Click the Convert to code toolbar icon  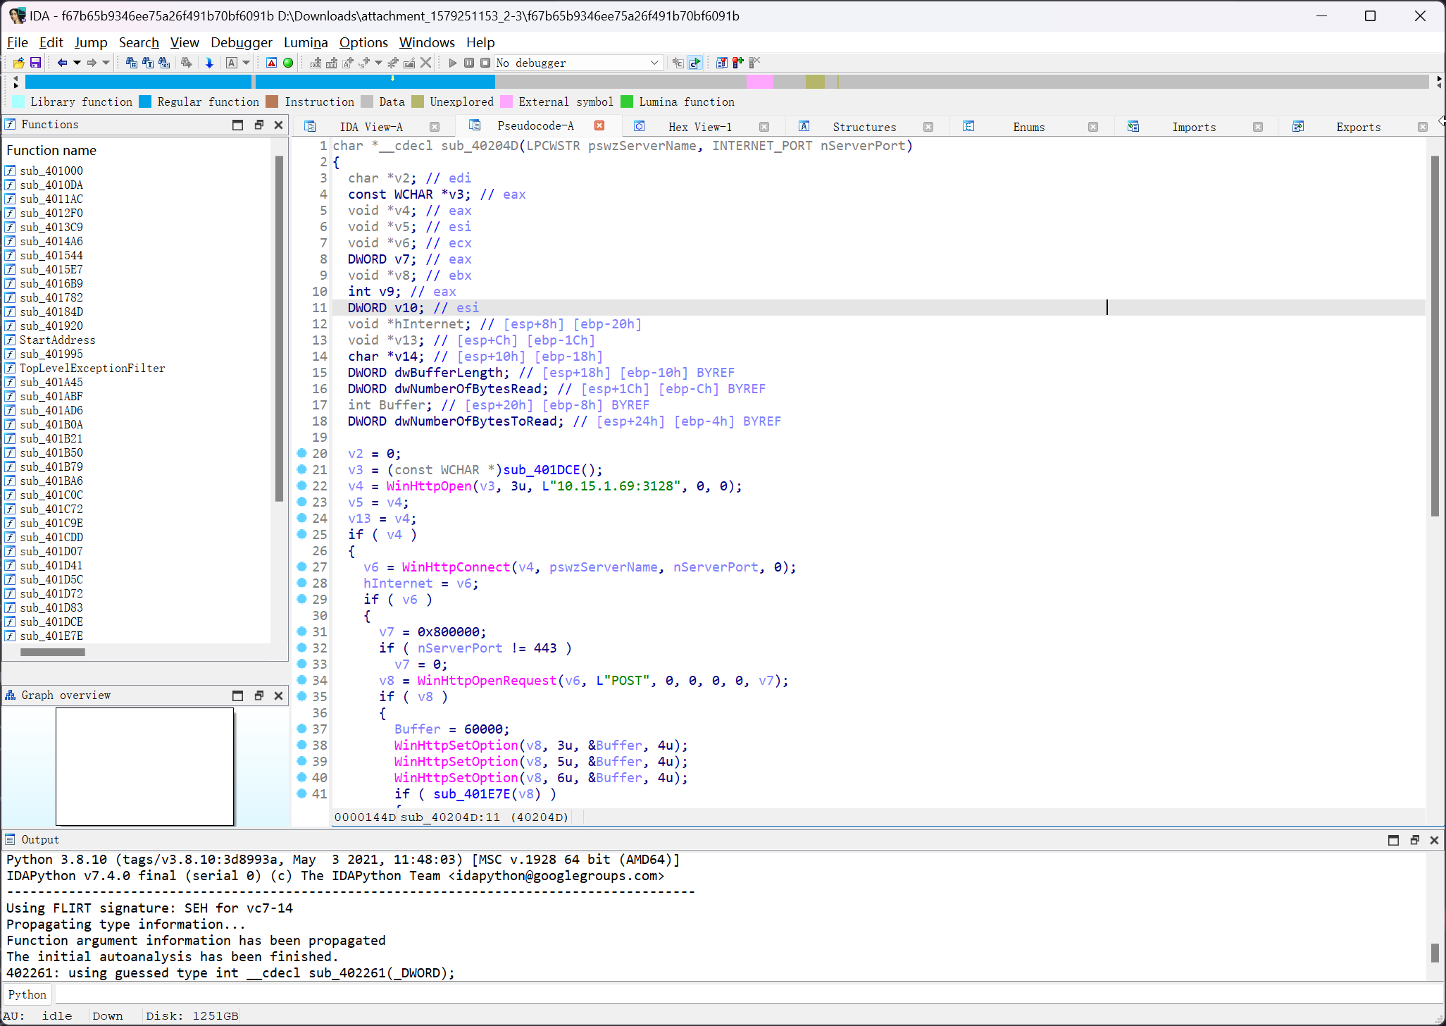[316, 63]
